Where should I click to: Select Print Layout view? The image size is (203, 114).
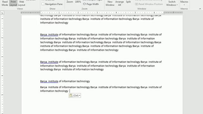pyautogui.click(x=13, y=3)
